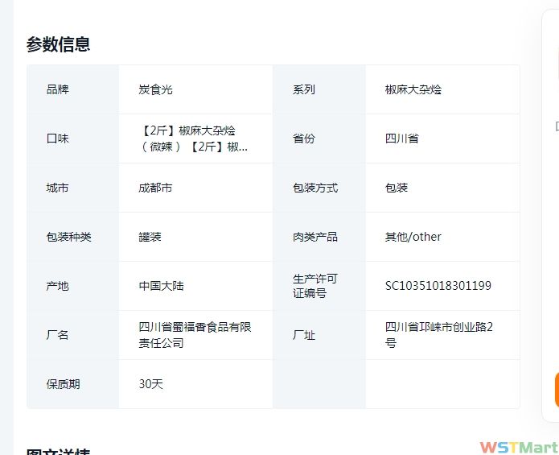Expand the truncated 口味 flavor text
The width and height of the screenshot is (559, 455).
[x=194, y=139]
